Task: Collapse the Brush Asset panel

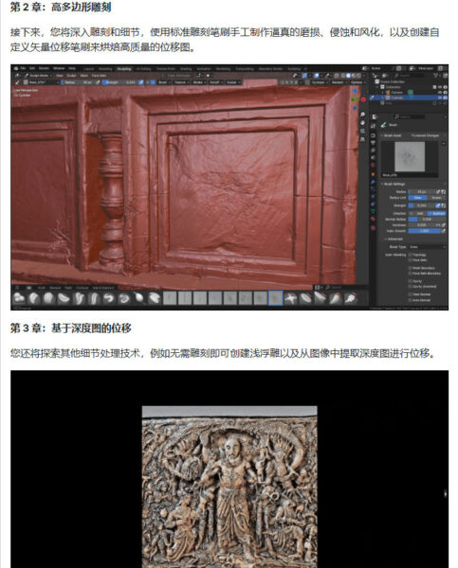Action: (x=392, y=135)
